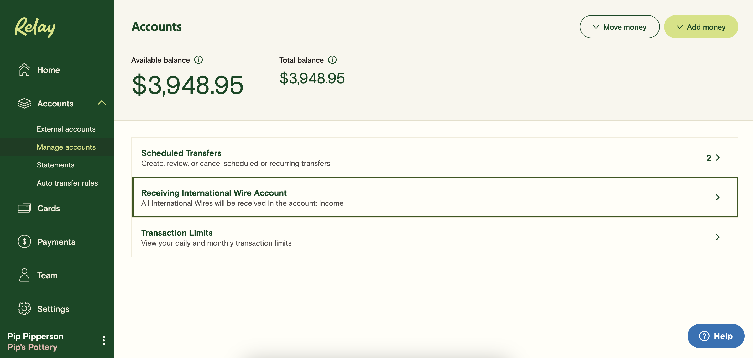The height and width of the screenshot is (358, 753).
Task: Click the Settings gear icon
Action: coord(24,309)
